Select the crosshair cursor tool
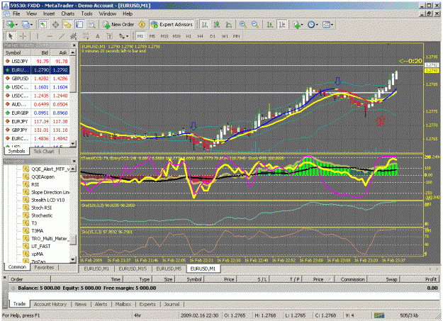Viewport: 443px width, 321px height. (x=23, y=36)
